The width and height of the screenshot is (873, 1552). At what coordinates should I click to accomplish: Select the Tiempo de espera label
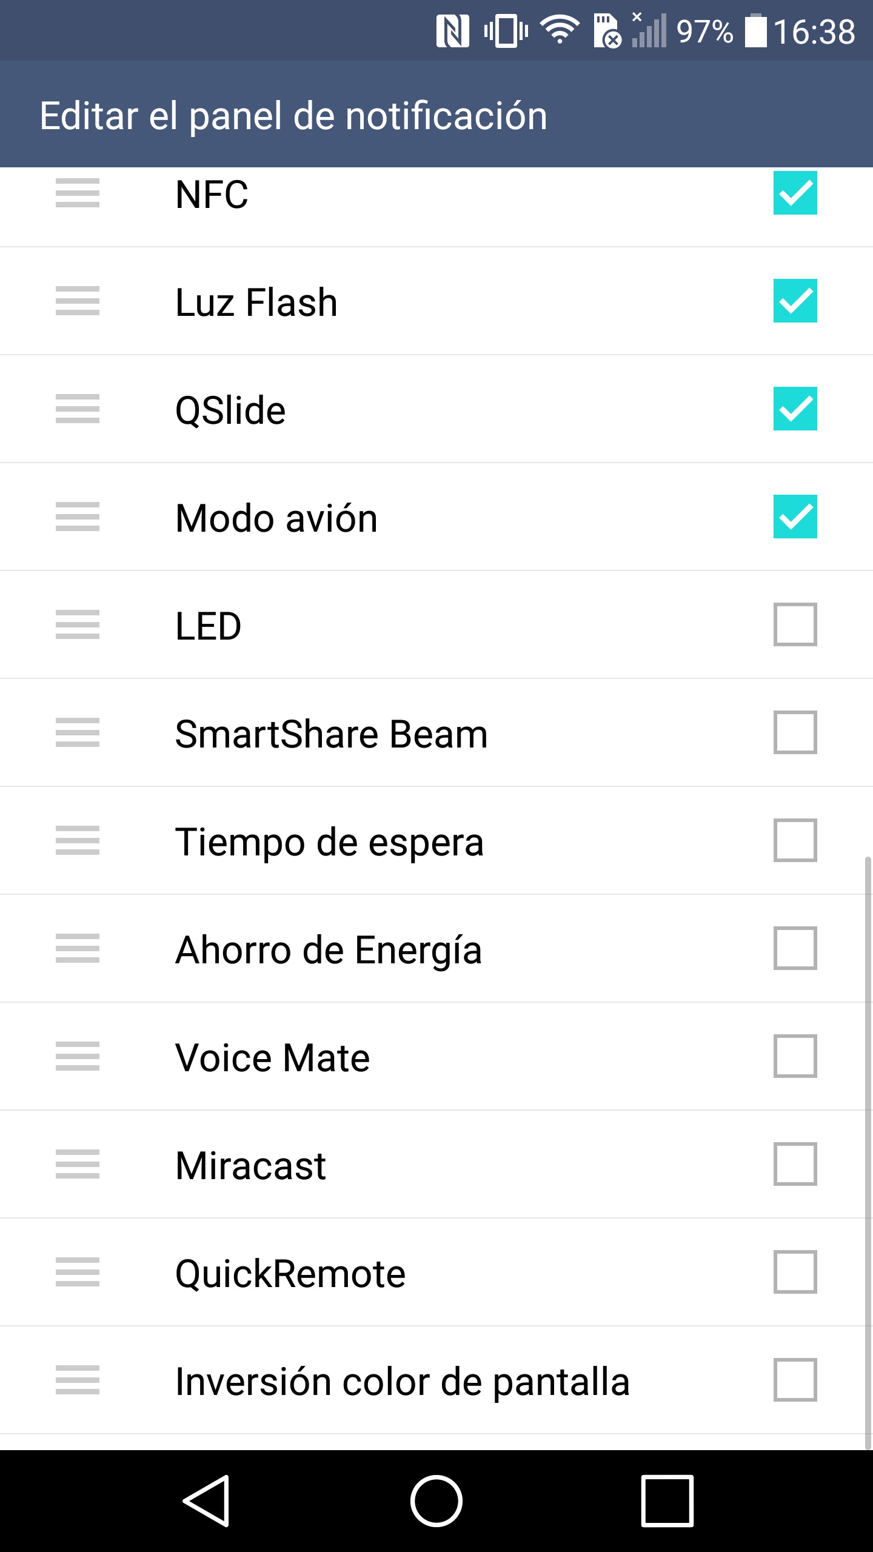(x=329, y=842)
